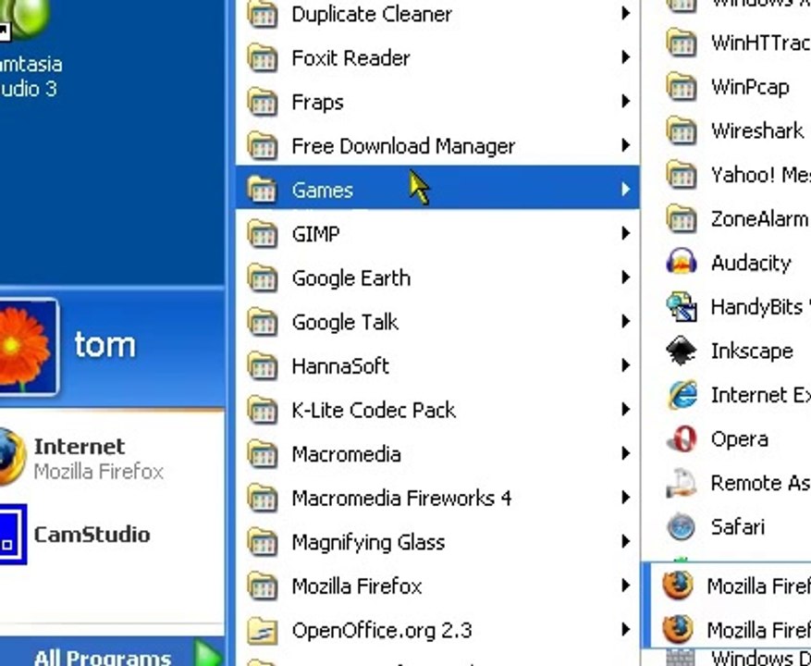Click the first Mozilla Firefox entry in the right column

[730, 586]
